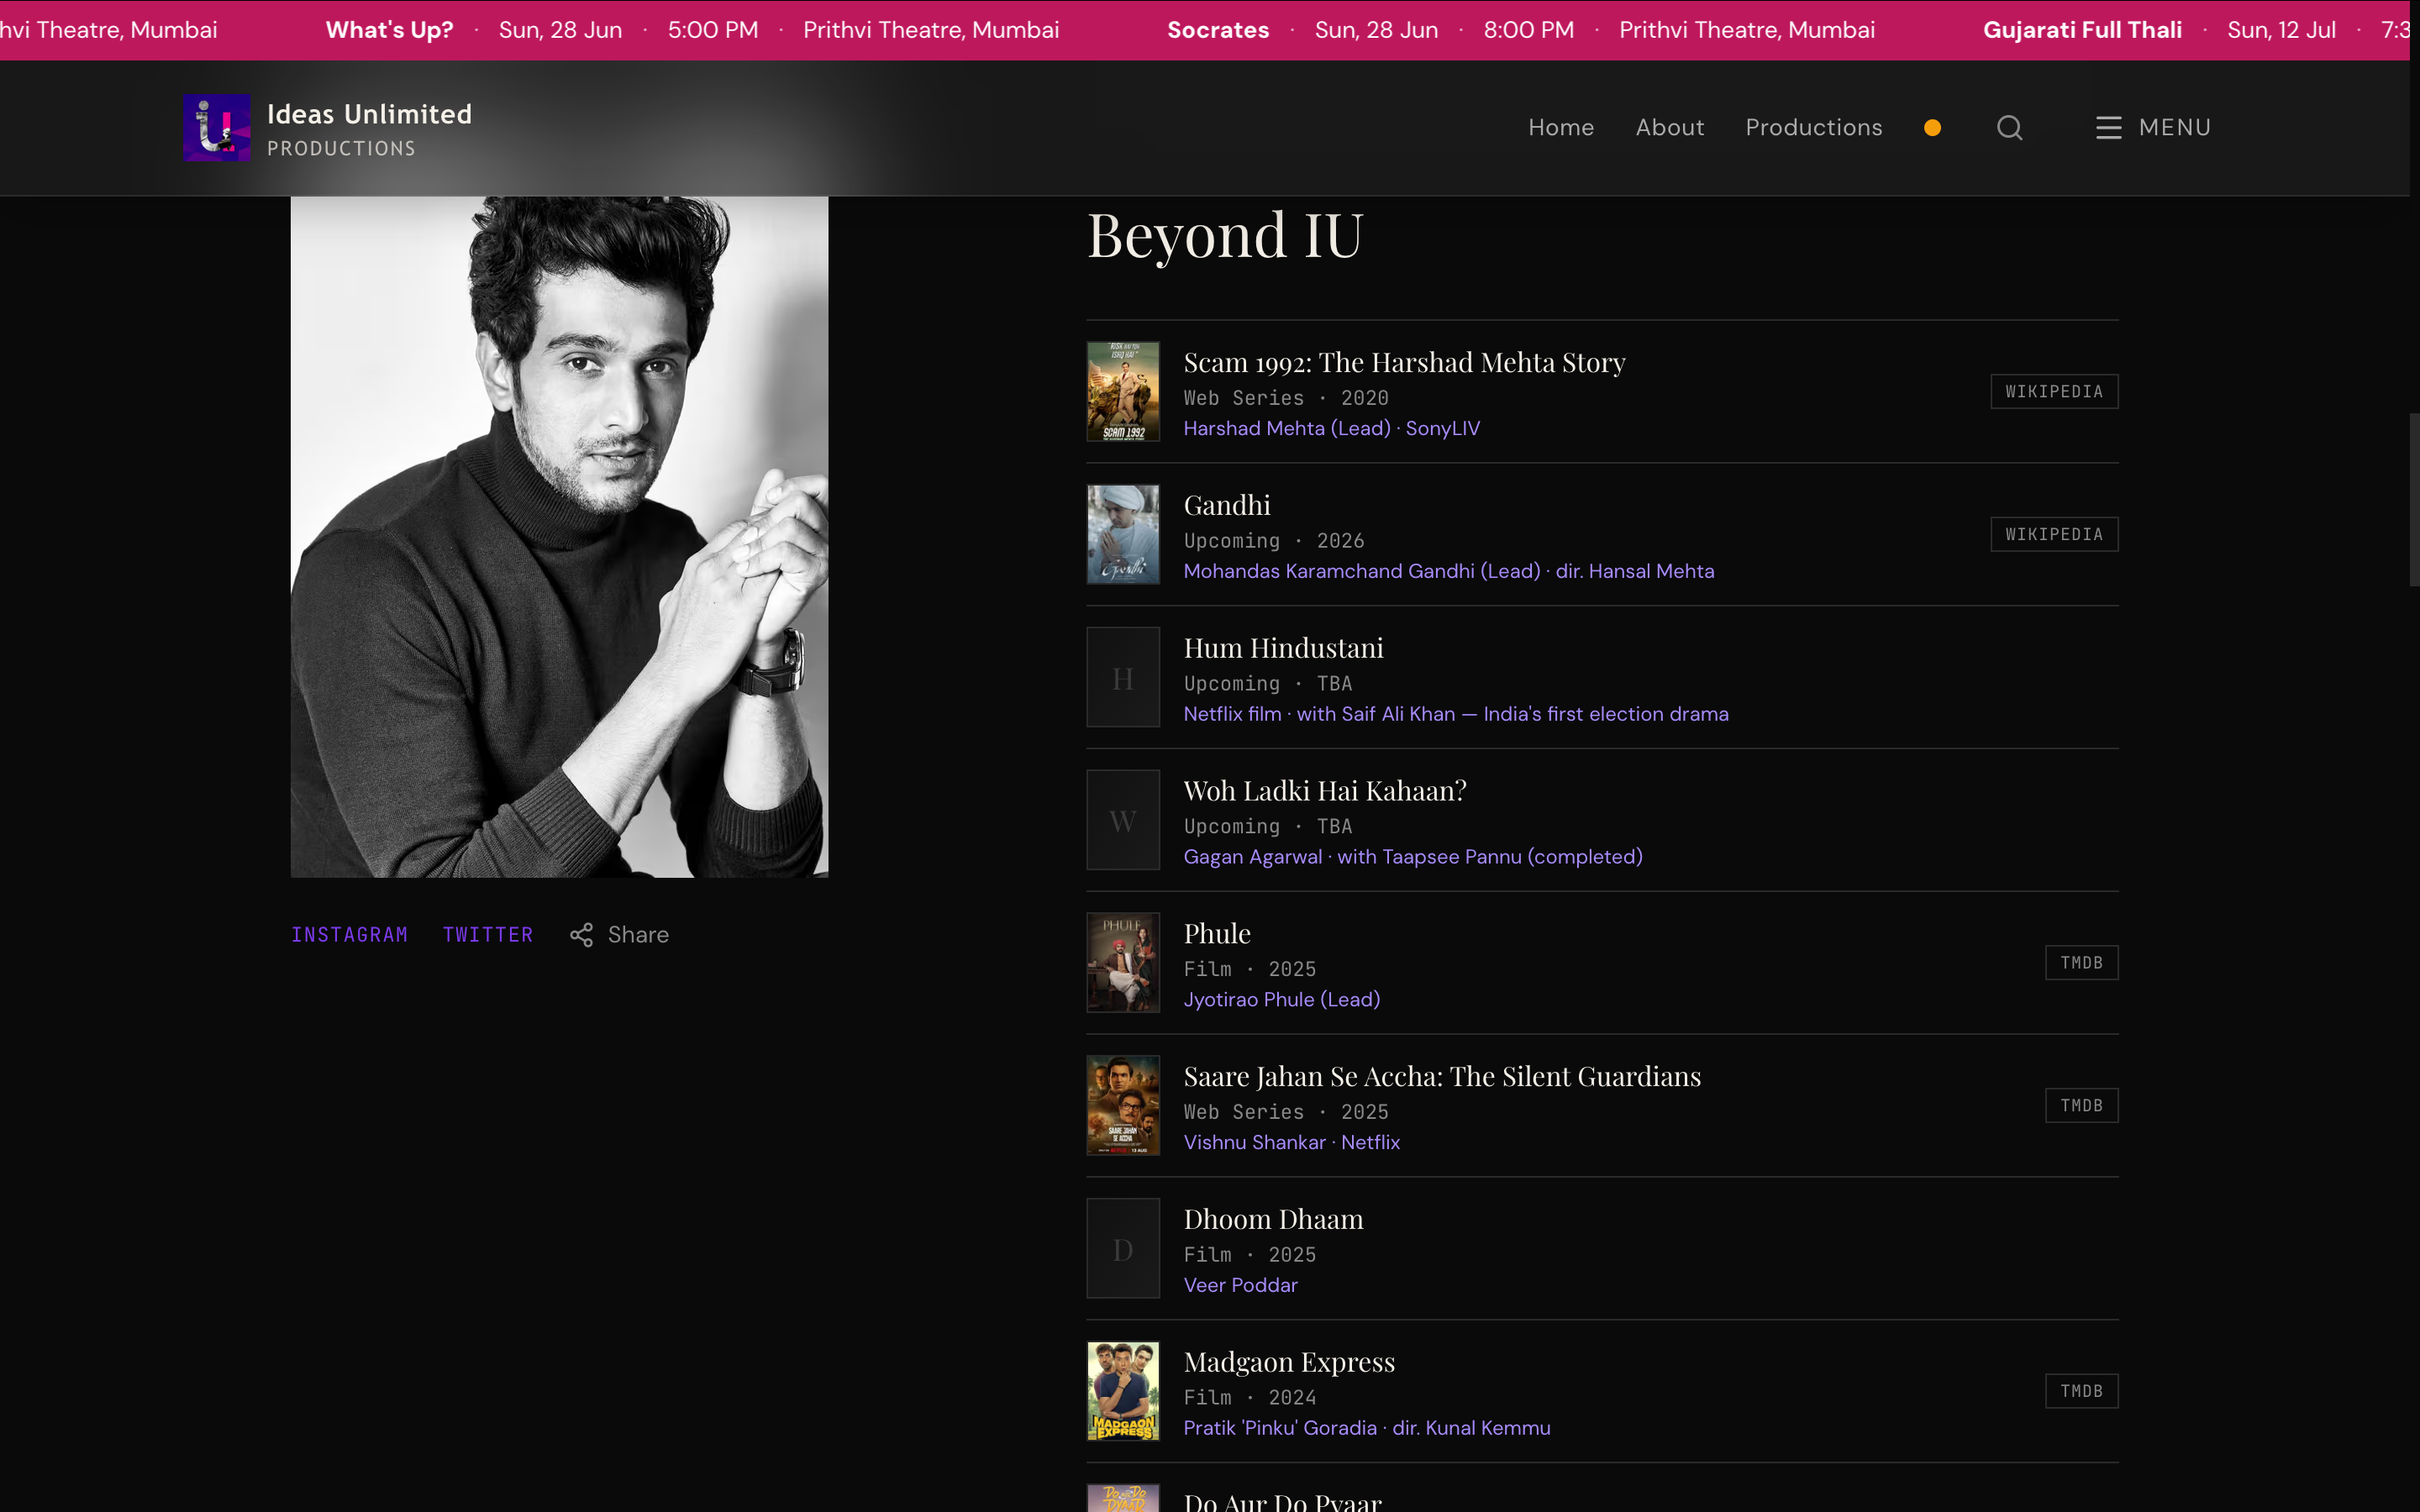Screen dimensions: 2420x1512
Task: Click the Ideas Unlimited logo icon
Action: (x=216, y=127)
